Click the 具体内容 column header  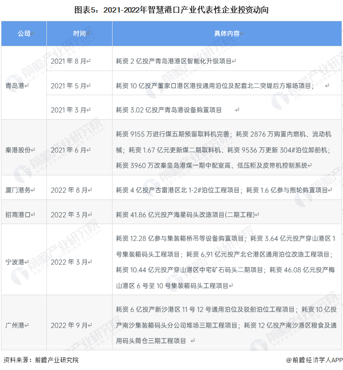(x=227, y=33)
